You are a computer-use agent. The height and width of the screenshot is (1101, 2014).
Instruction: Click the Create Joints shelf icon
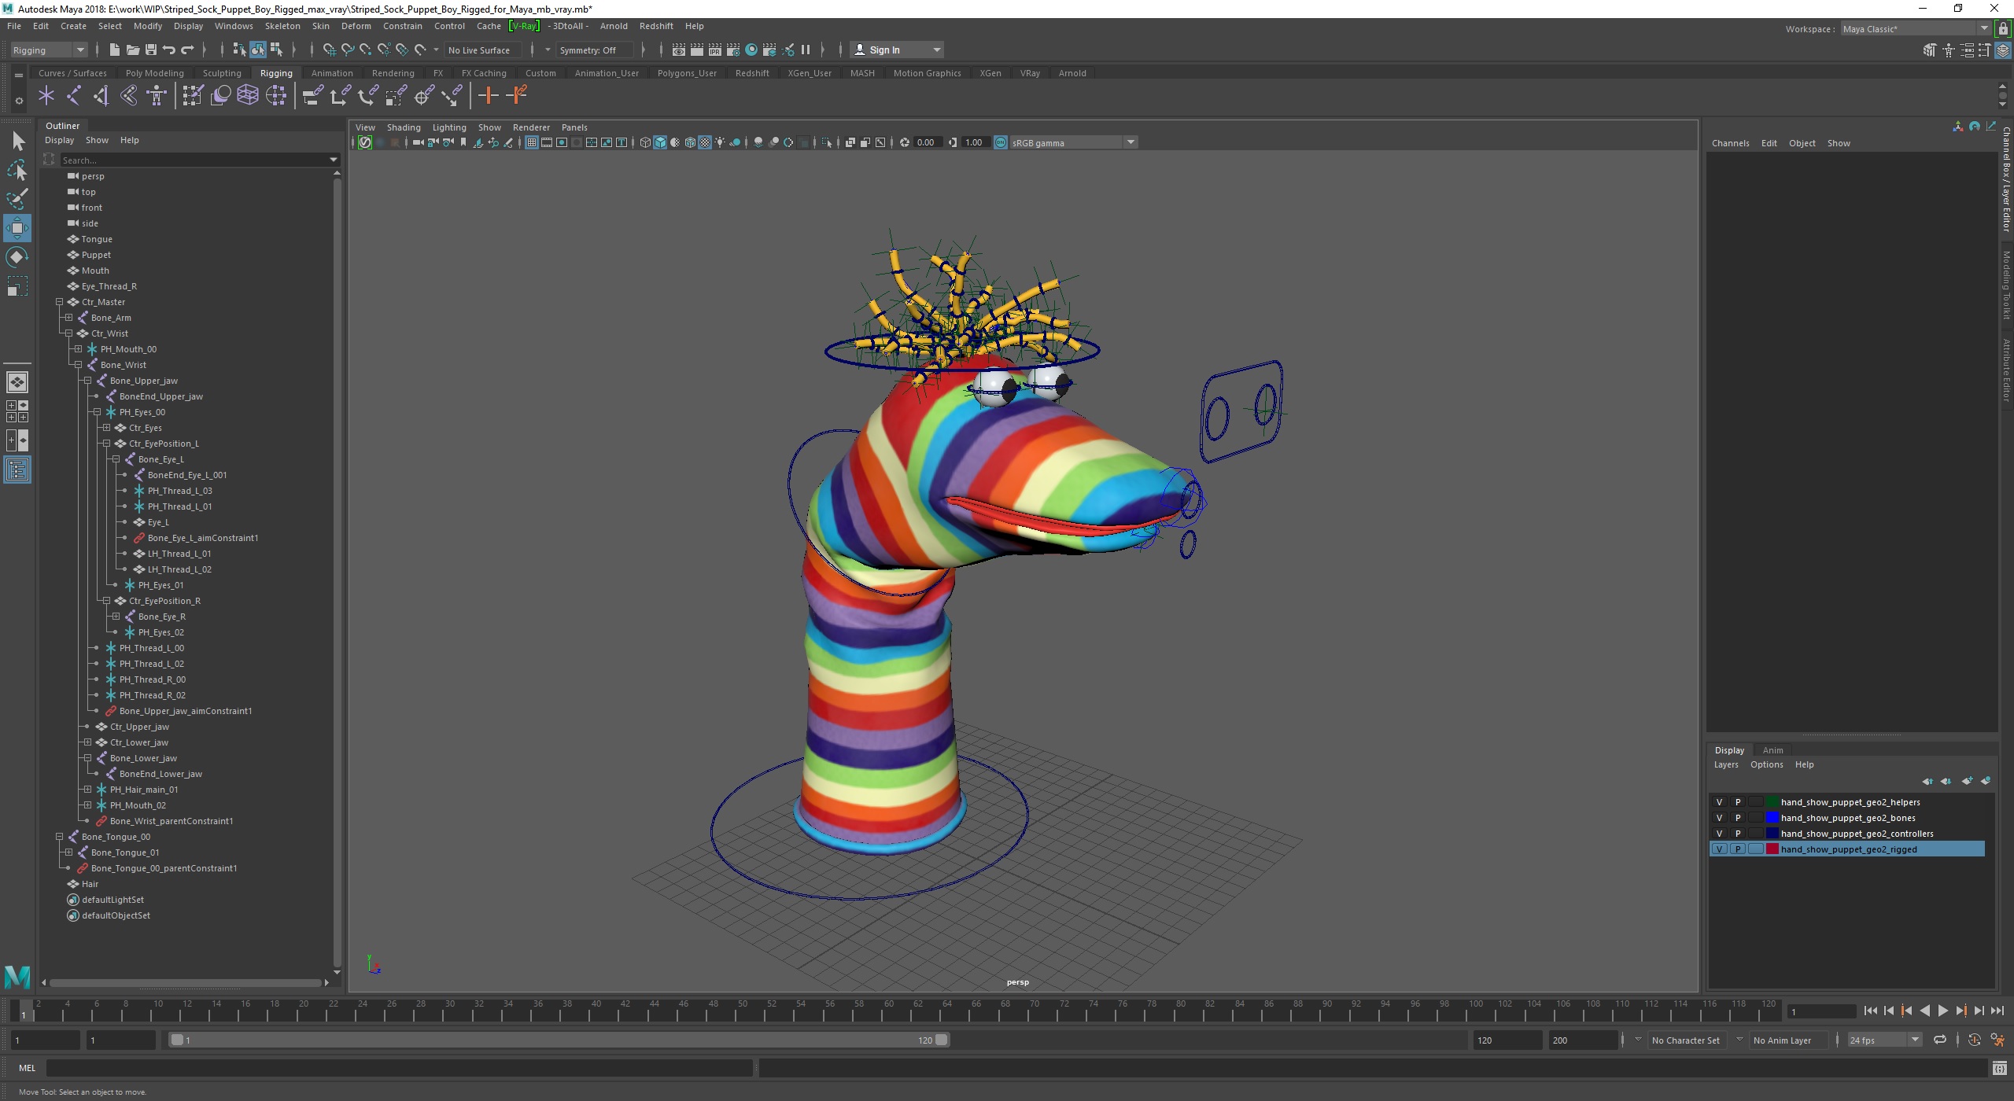click(74, 96)
